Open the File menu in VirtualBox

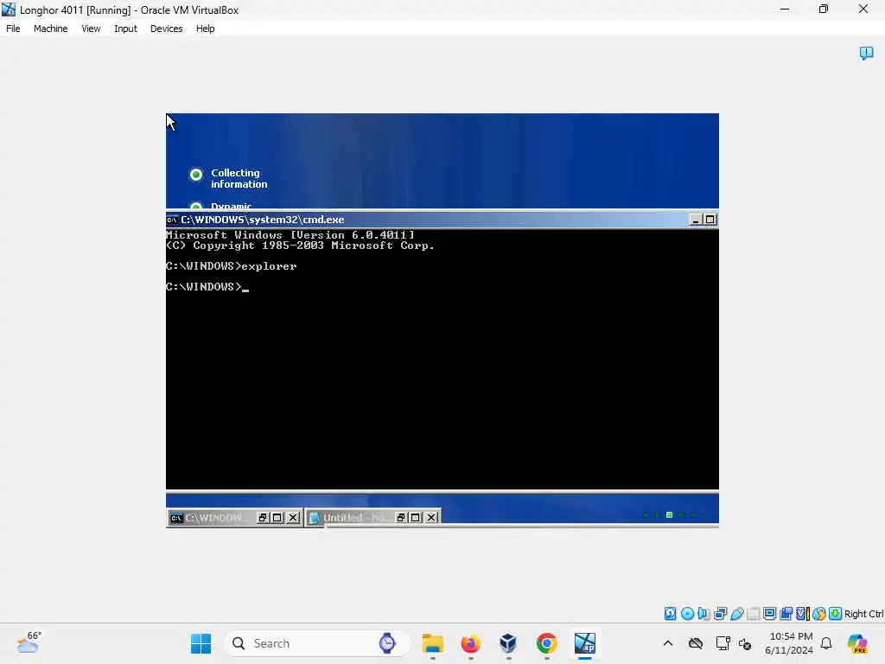(x=13, y=29)
